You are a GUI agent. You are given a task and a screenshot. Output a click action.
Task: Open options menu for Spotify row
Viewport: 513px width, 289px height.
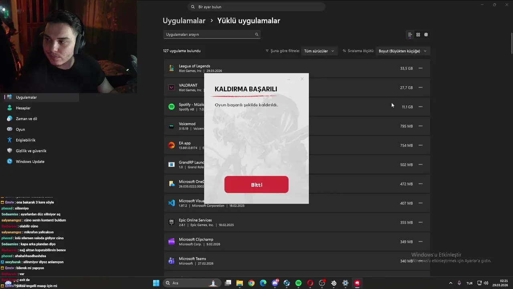tap(420, 107)
